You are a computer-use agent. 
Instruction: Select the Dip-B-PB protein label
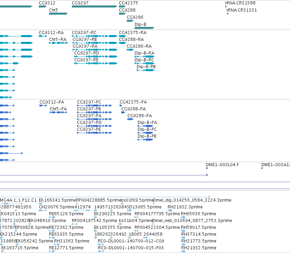(x=147, y=136)
